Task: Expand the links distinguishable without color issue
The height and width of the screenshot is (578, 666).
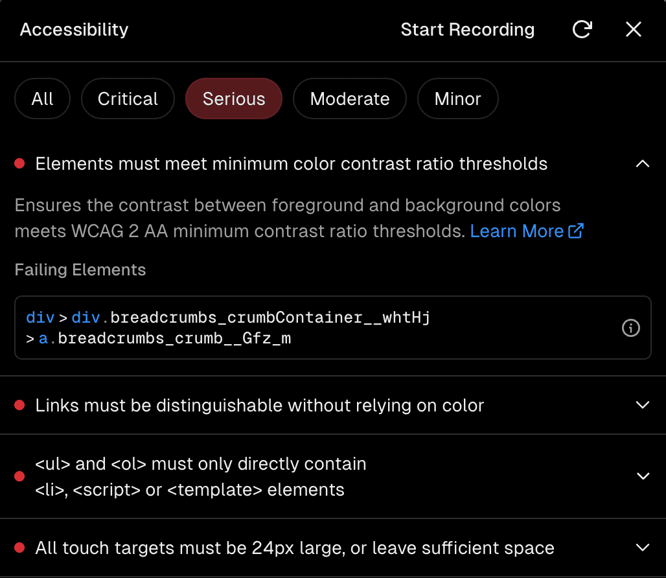Action: coord(642,405)
